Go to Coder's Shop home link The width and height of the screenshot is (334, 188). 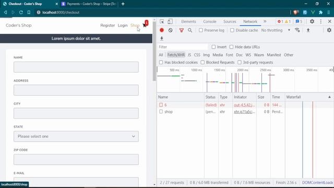(x=19, y=25)
